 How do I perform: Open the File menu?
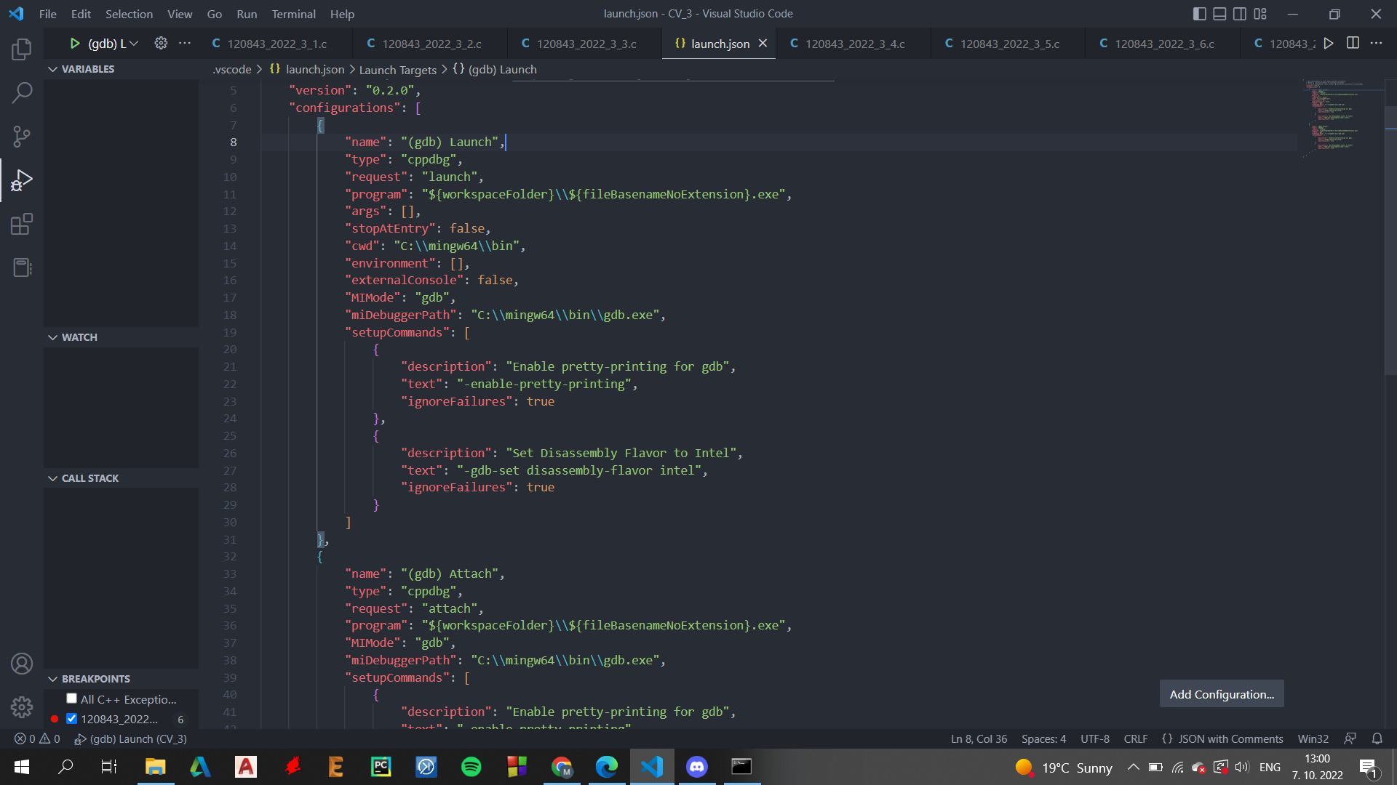(48, 14)
